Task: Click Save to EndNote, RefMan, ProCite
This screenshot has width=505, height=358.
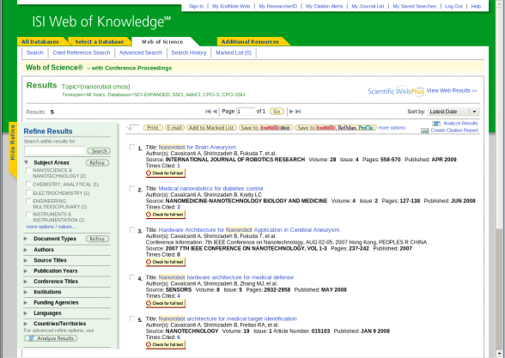Action: pyautogui.click(x=336, y=128)
